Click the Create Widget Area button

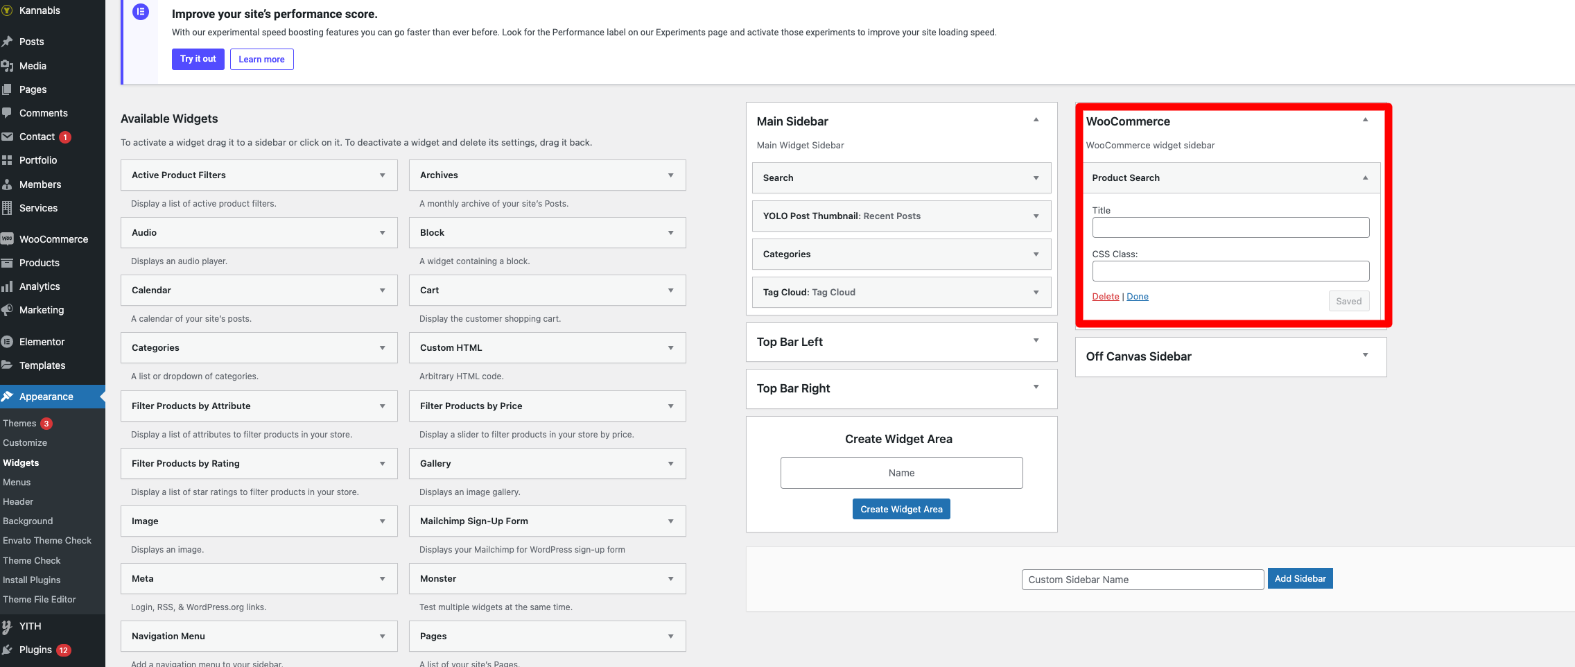click(901, 509)
